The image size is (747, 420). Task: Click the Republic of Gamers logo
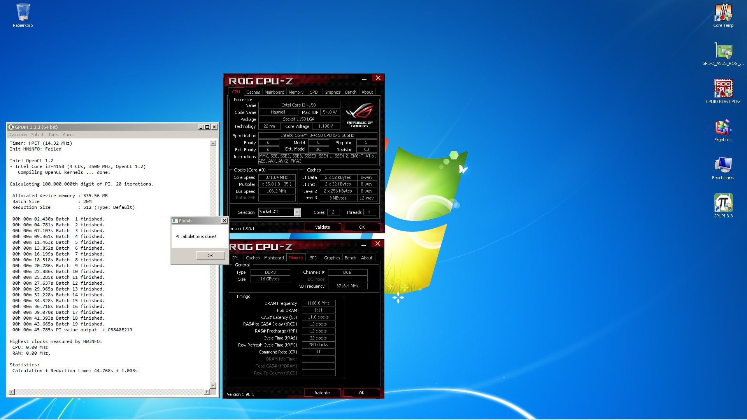tap(360, 115)
